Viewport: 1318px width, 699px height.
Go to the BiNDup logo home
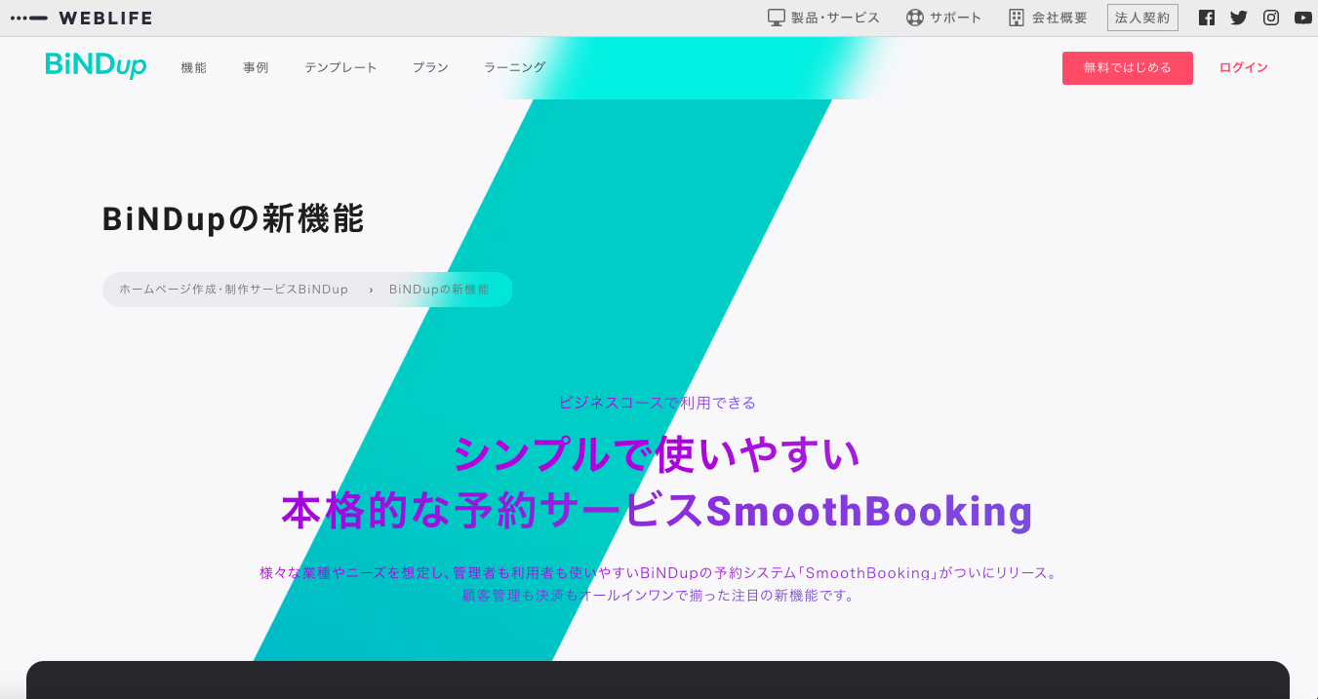[96, 65]
